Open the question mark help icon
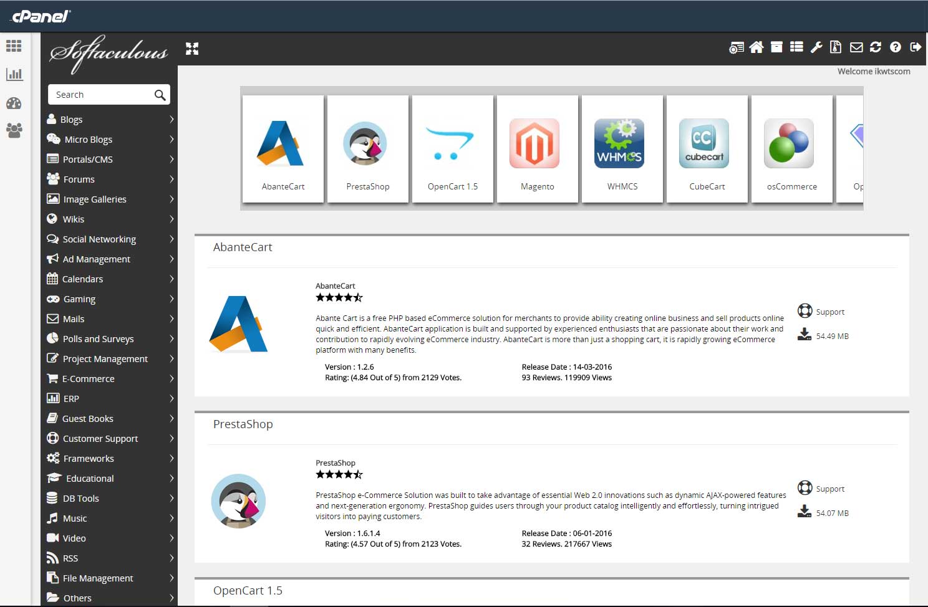This screenshot has width=928, height=607. click(896, 47)
